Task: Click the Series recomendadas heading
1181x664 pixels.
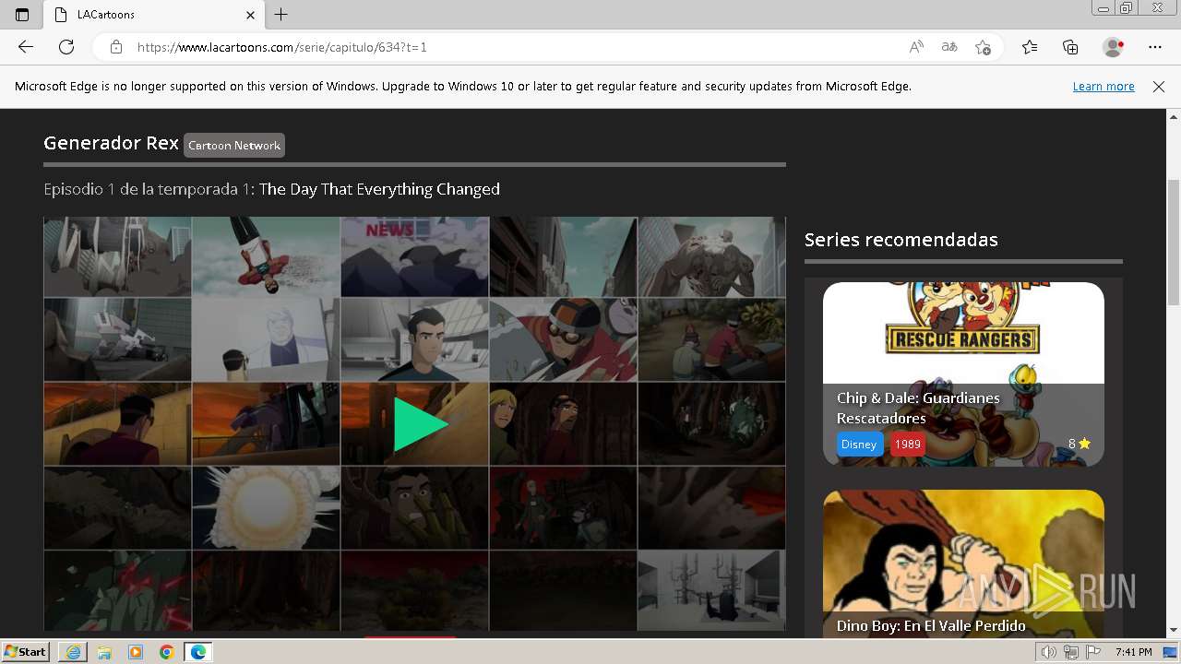Action: pyautogui.click(x=901, y=240)
